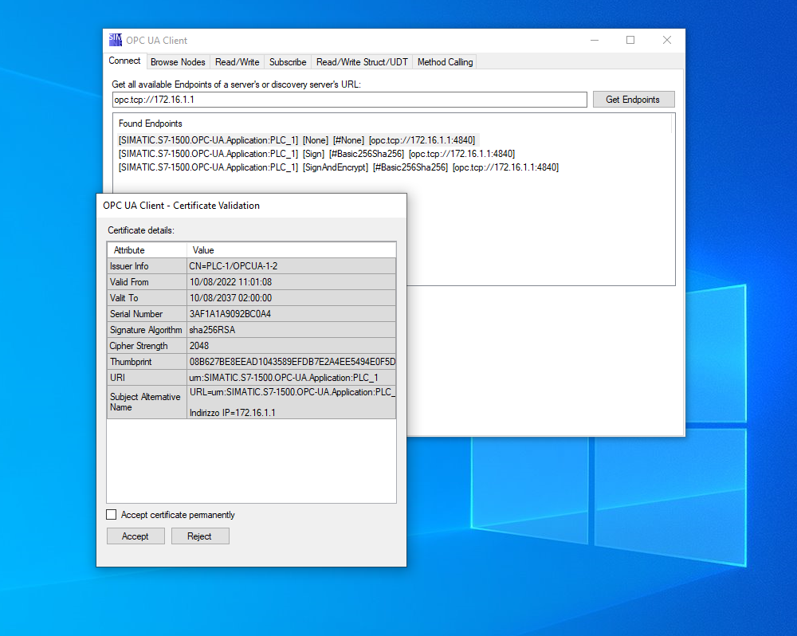Switch to the Method Calling tab
797x636 pixels.
444,61
